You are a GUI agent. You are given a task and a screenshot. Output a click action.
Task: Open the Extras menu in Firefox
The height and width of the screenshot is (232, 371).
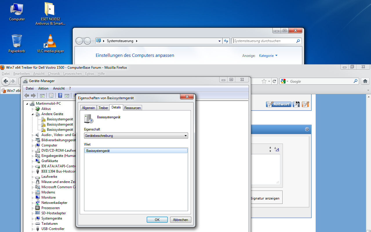point(90,74)
